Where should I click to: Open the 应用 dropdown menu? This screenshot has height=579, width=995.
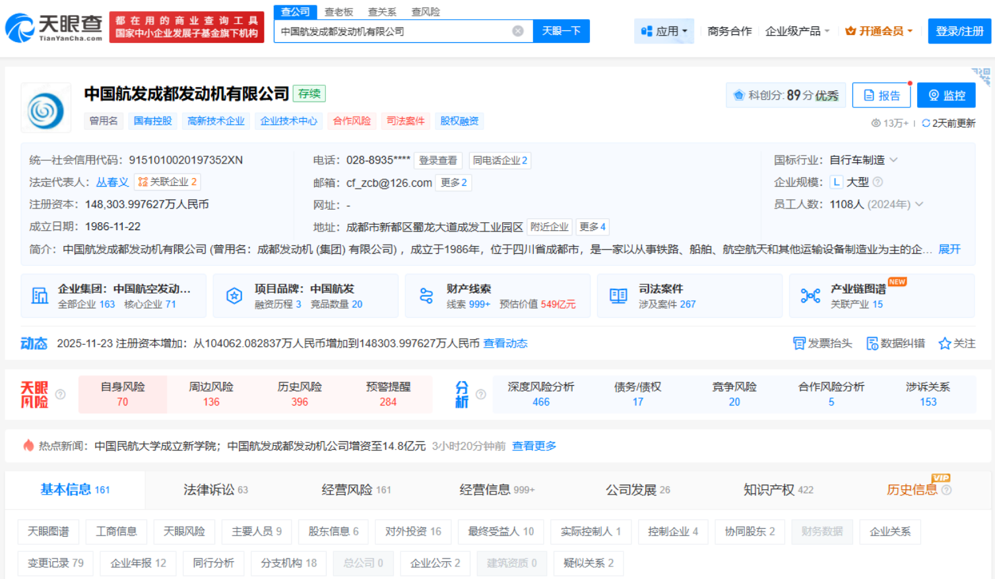pyautogui.click(x=664, y=30)
